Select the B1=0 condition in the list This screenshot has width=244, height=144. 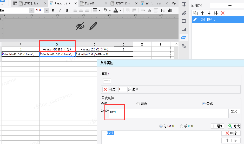coord(110,133)
